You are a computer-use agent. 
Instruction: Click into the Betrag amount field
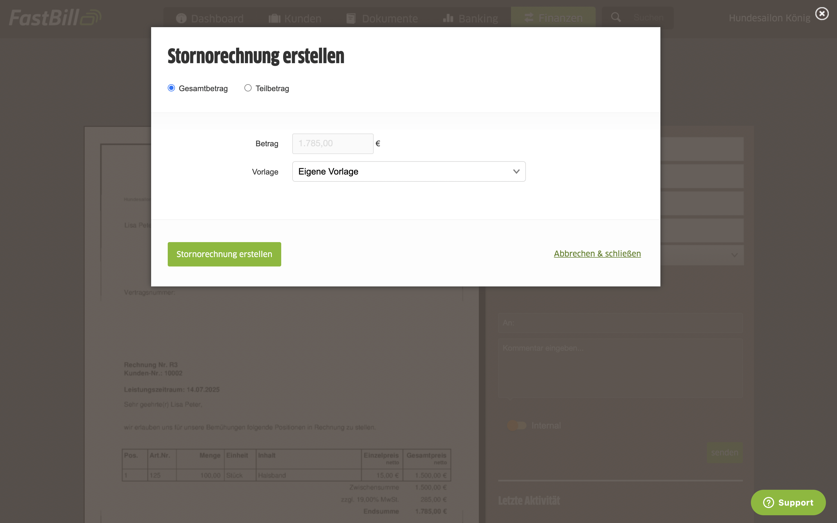tap(332, 143)
